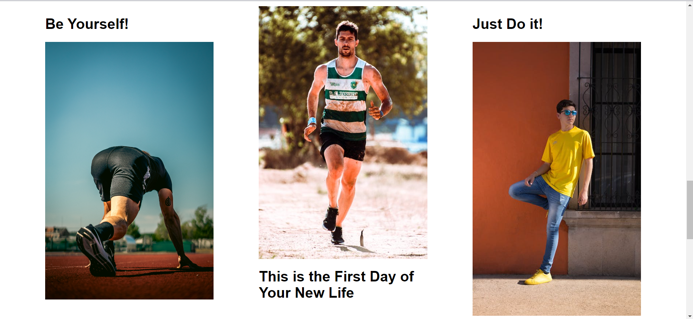Click the circular tattoo on the sprinter's arm
693x319 pixels.
(168, 201)
